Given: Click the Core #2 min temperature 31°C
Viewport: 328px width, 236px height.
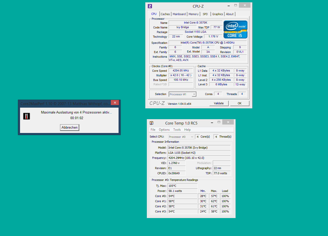Looking at the screenshot, I should click(203, 206).
